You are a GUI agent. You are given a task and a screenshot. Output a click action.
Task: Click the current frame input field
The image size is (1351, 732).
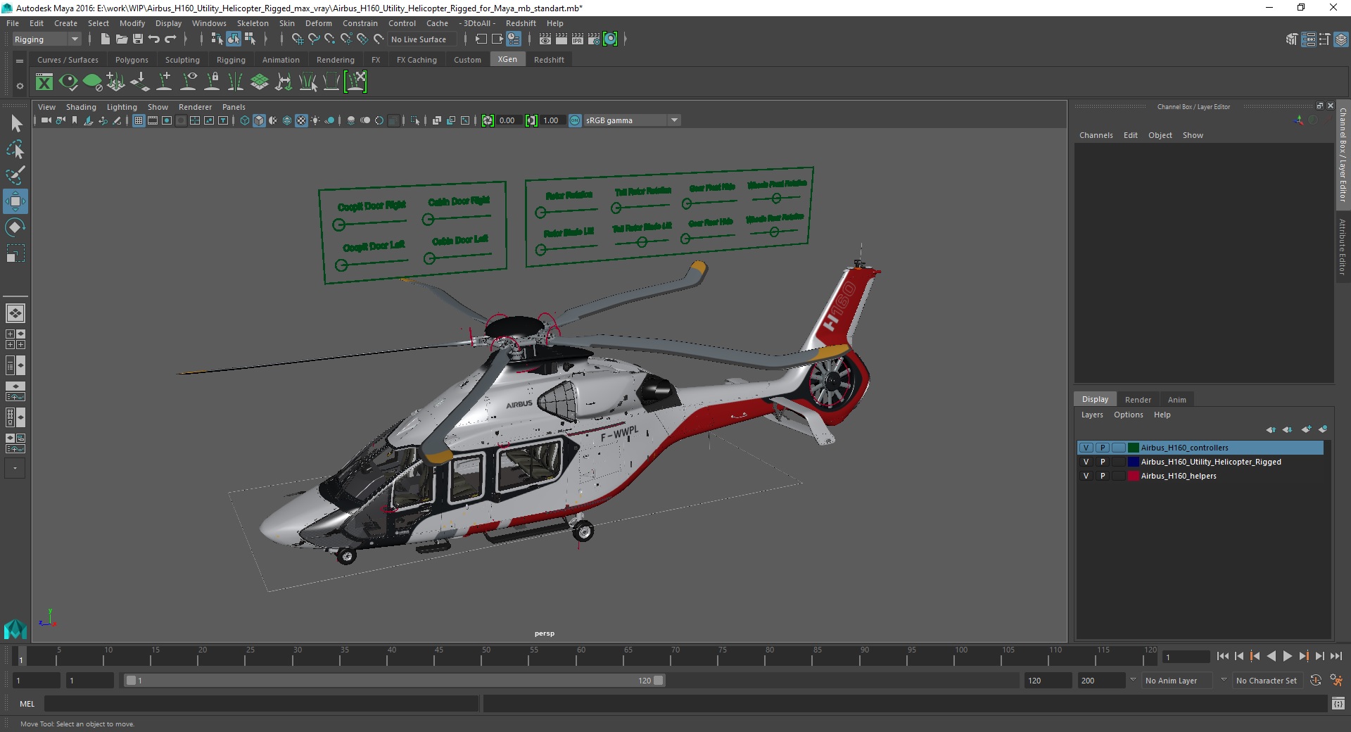coord(1186,657)
